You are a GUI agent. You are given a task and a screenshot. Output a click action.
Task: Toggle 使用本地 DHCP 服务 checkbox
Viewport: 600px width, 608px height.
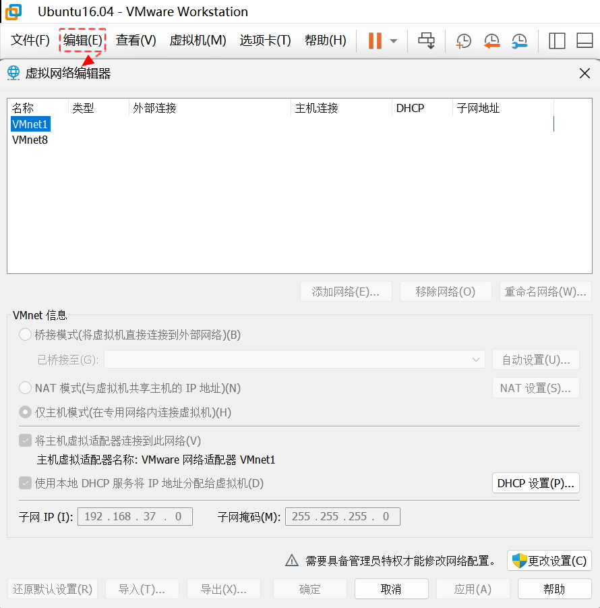(x=25, y=483)
